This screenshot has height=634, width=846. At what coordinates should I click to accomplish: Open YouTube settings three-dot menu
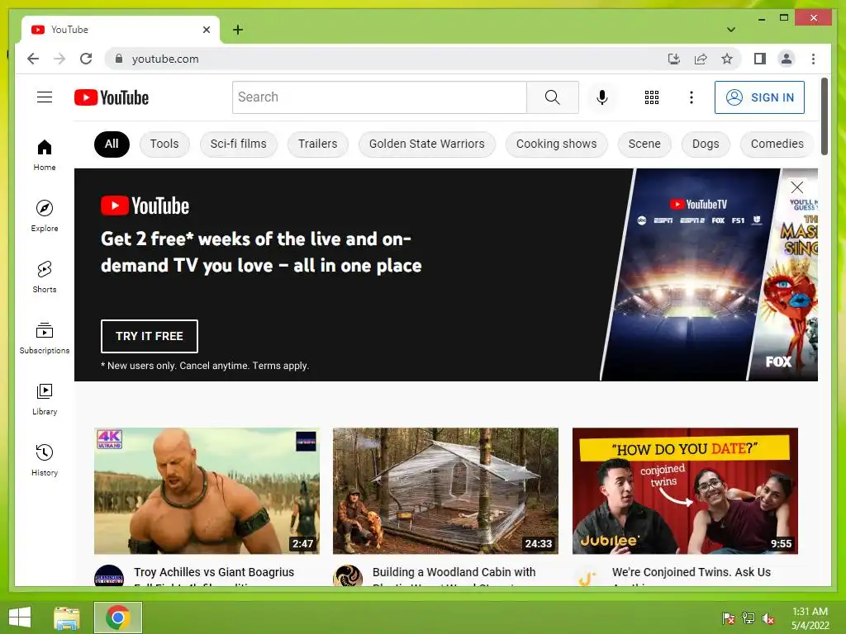tap(692, 97)
